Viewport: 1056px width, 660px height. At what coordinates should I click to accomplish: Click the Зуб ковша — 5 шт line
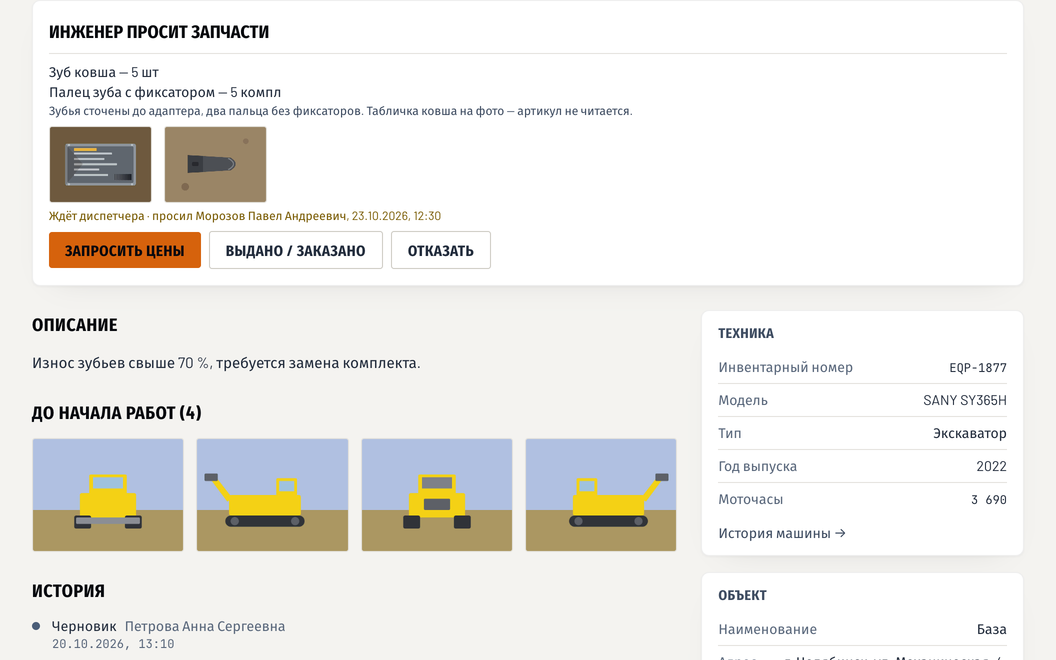point(104,72)
